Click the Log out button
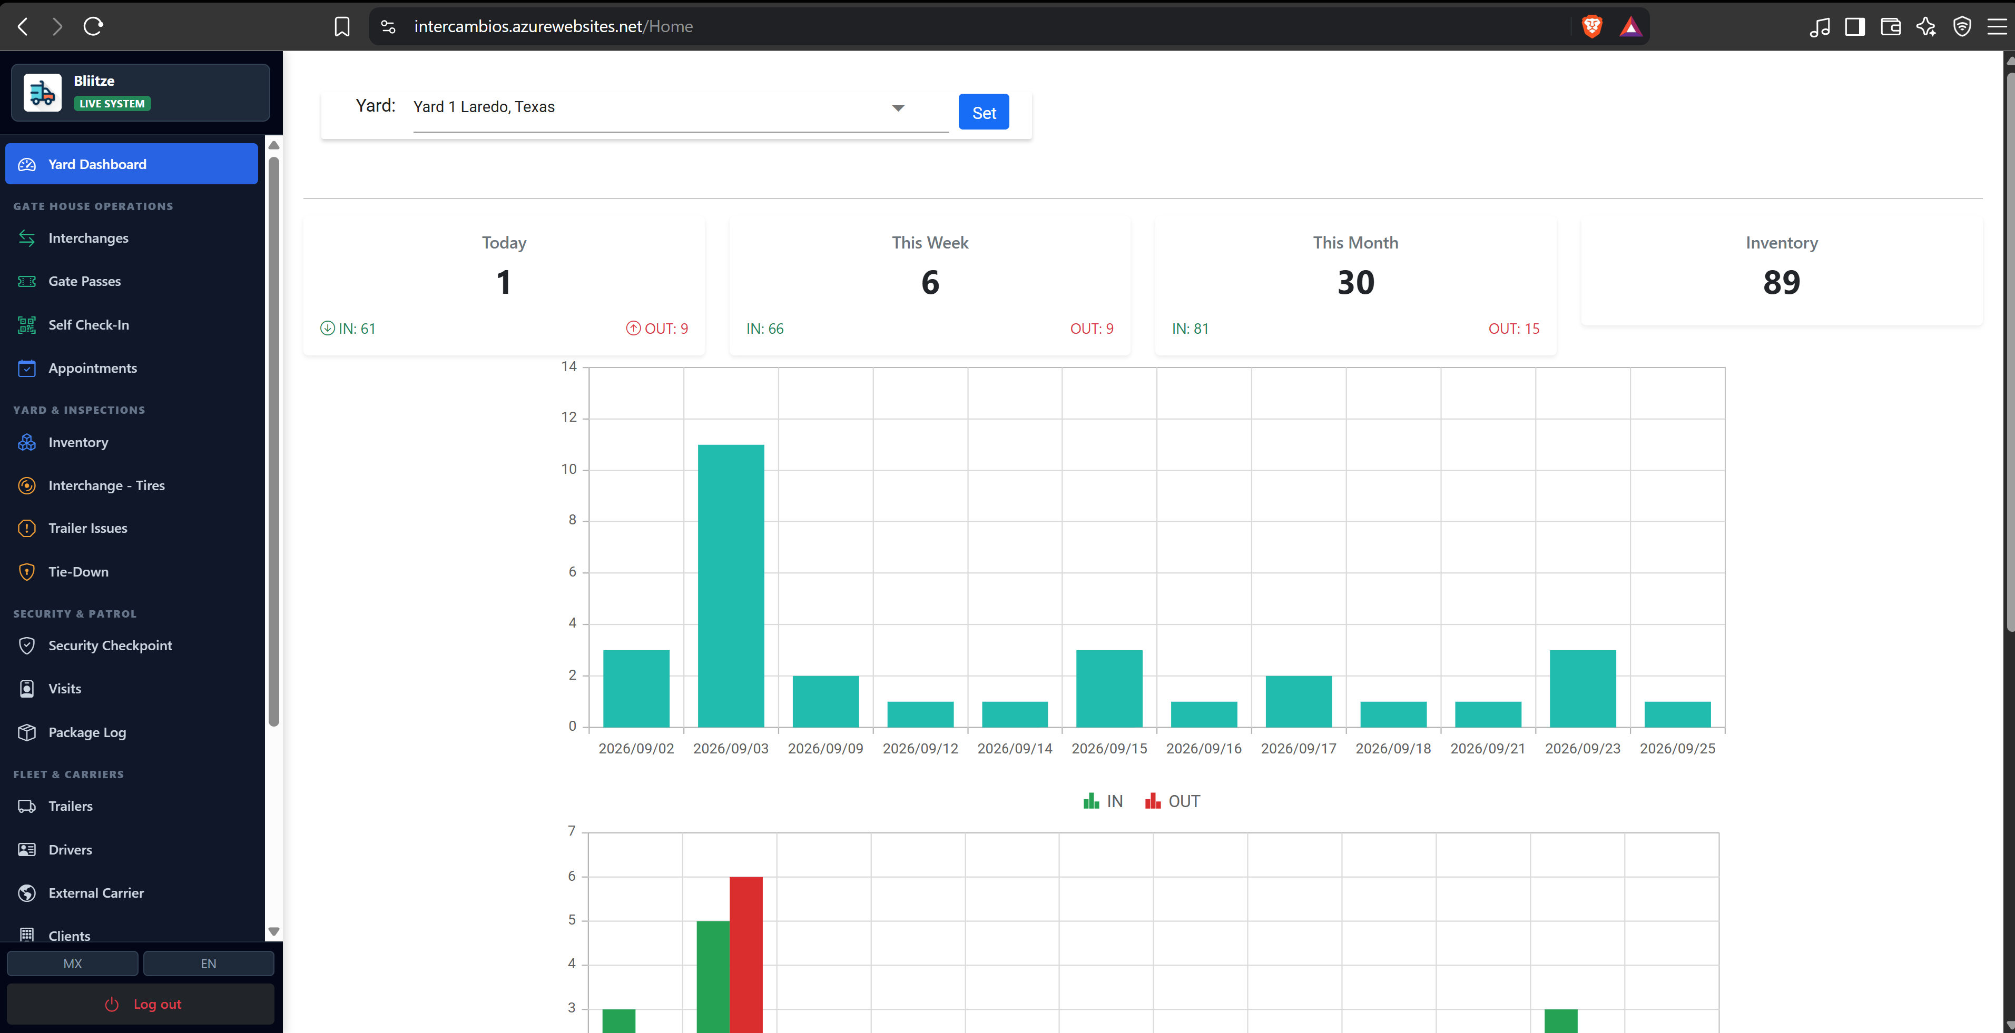2015x1033 pixels. pyautogui.click(x=141, y=1004)
